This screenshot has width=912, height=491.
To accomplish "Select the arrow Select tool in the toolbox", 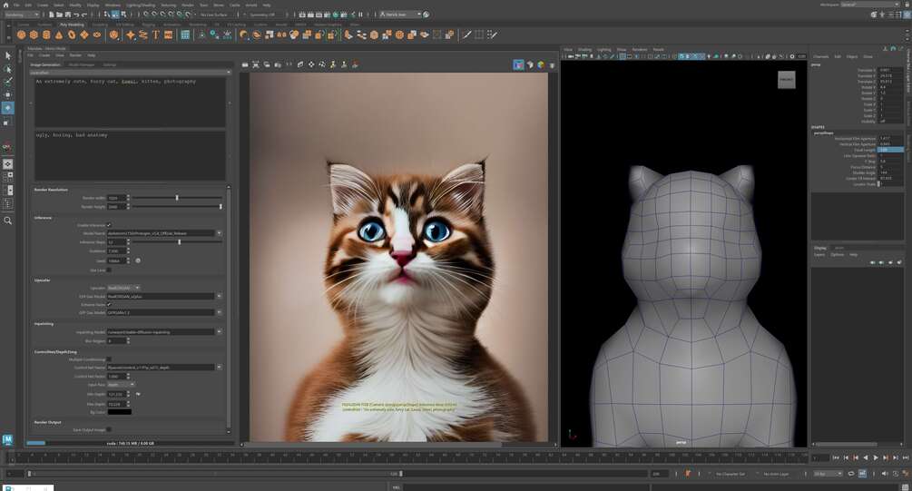I will pyautogui.click(x=7, y=56).
